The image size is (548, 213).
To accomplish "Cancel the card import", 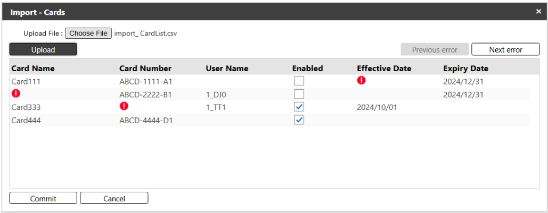I will point(114,199).
